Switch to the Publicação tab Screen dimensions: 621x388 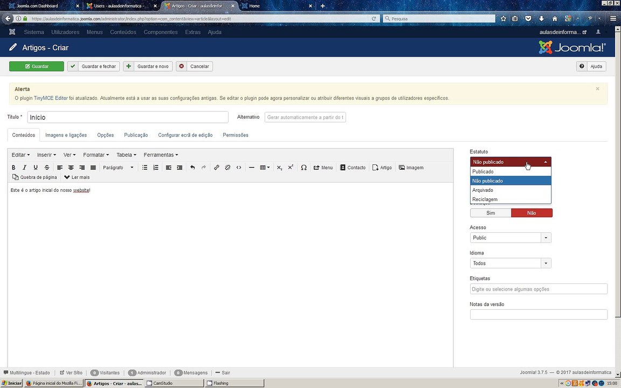[x=136, y=135]
